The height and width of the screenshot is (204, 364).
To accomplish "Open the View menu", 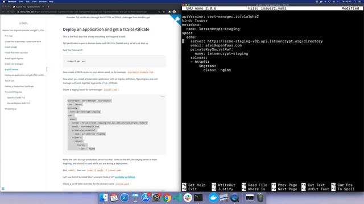I will [34, 1].
